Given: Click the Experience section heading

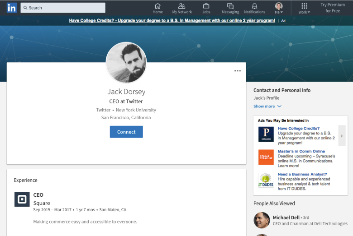Looking at the screenshot, I should pyautogui.click(x=25, y=180).
